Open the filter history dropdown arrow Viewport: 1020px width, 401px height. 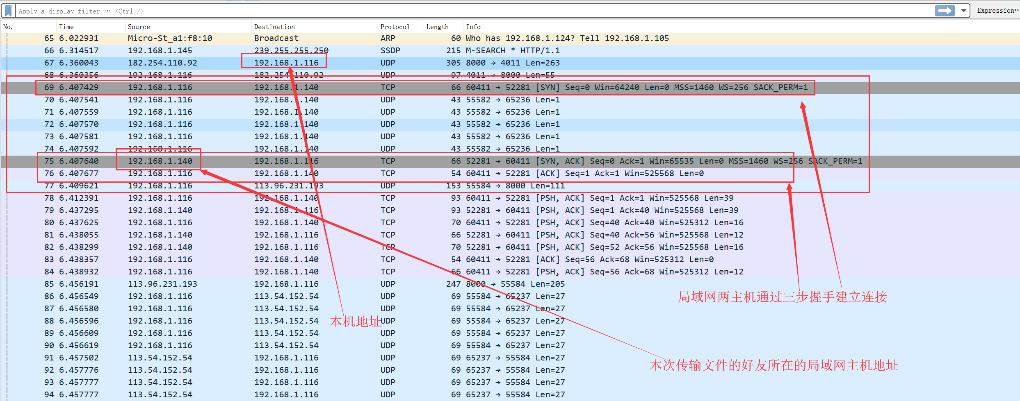(x=964, y=11)
